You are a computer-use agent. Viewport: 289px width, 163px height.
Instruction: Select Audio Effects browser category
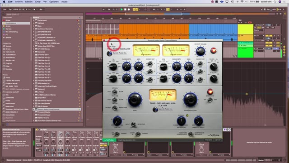tap(10, 55)
